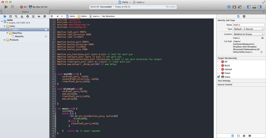Enable Build target membership
The height and width of the screenshot is (138, 266).
218,66
